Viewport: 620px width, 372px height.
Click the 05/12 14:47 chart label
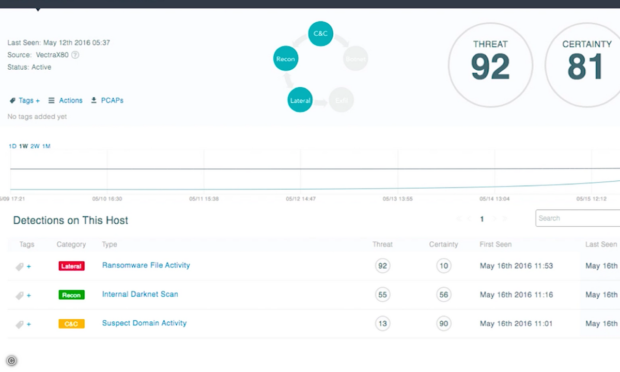301,198
